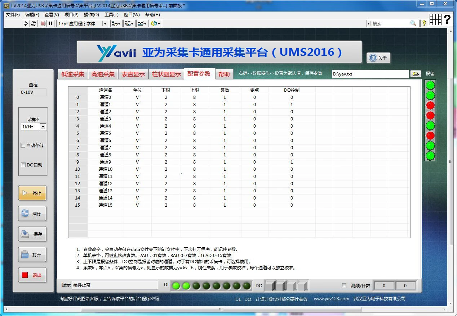Click the 下限 cell of row 通道5
The image size is (457, 316).
(x=166, y=133)
